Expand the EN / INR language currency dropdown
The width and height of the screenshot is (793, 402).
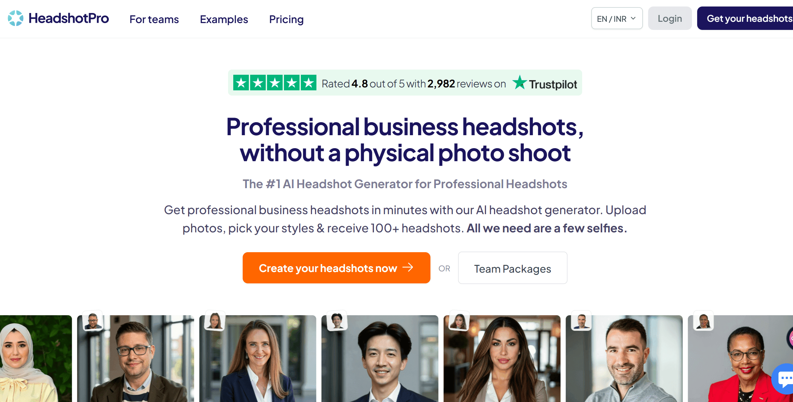[617, 19]
